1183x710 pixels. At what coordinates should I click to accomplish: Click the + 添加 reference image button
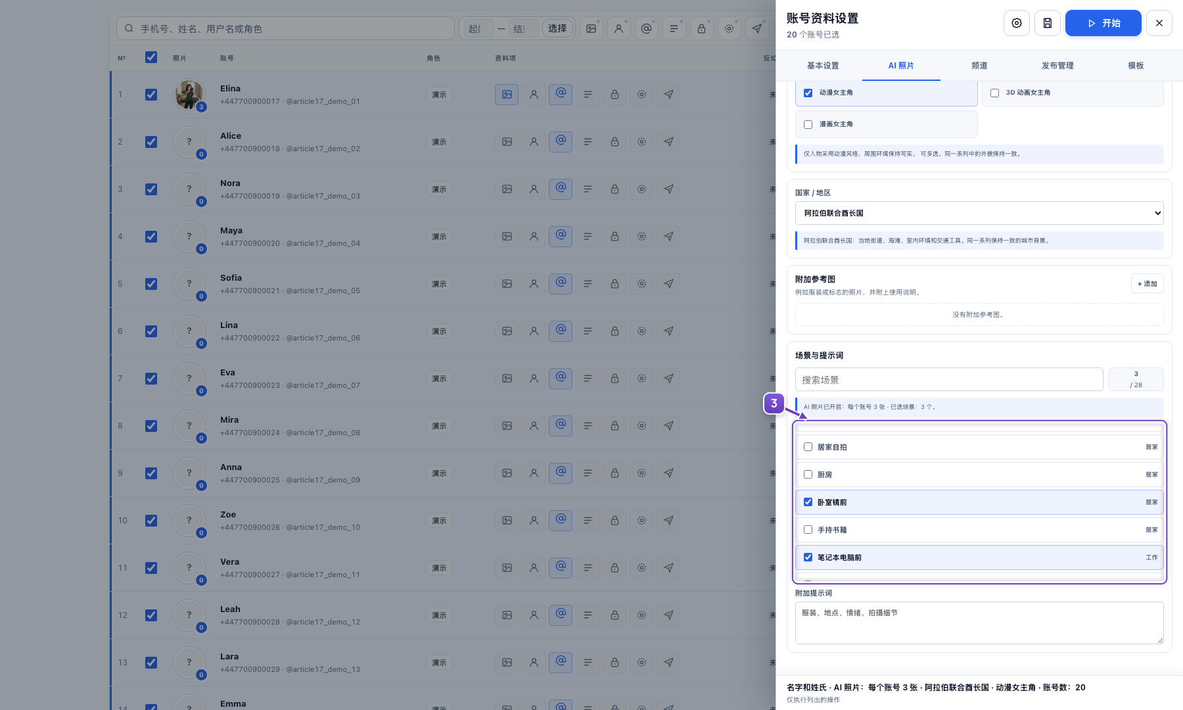pos(1148,284)
